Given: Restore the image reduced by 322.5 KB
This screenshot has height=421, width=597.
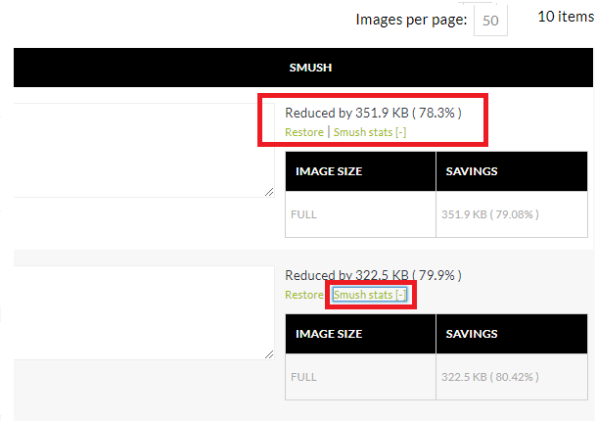Looking at the screenshot, I should [x=304, y=295].
